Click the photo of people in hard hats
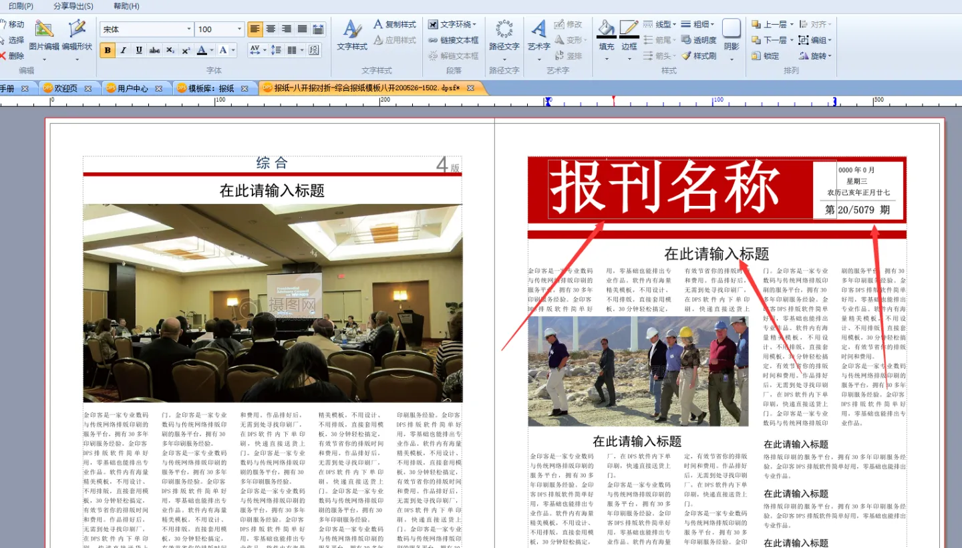The height and width of the screenshot is (548, 962). 638,371
